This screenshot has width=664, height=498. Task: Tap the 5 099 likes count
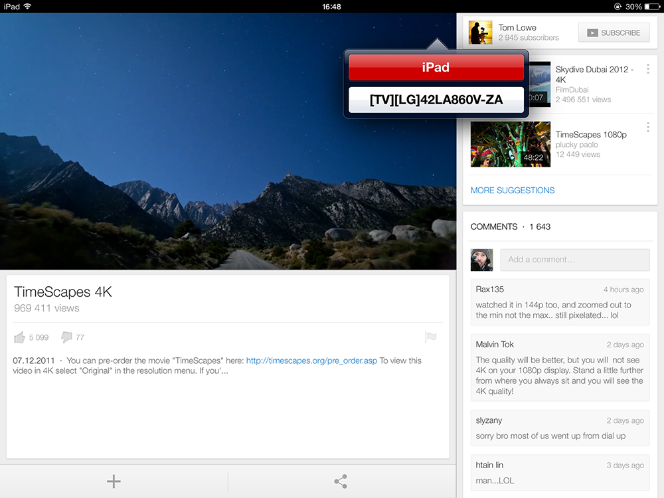[x=39, y=337]
